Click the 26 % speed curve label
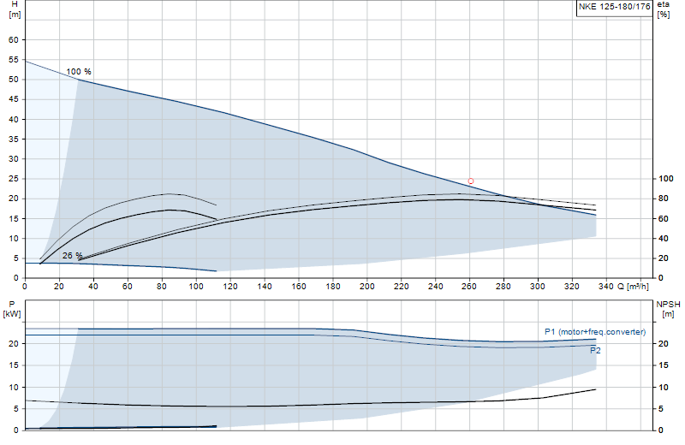 coord(72,256)
